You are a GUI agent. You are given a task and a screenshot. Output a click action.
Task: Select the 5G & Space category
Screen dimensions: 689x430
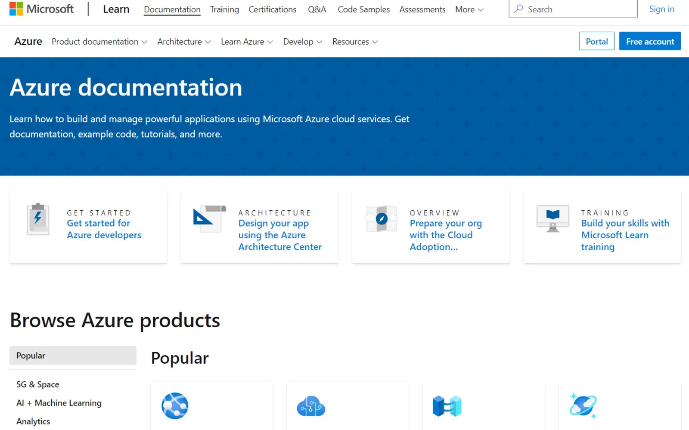pyautogui.click(x=37, y=384)
